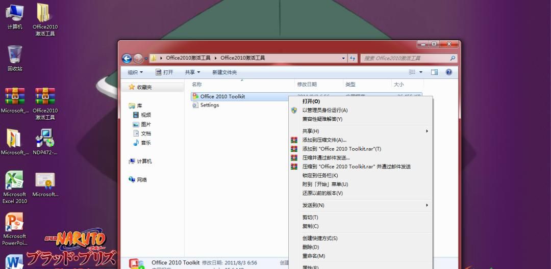Choose 添加到 "Office 2010 Toolkit.rar"(T)

click(361, 149)
